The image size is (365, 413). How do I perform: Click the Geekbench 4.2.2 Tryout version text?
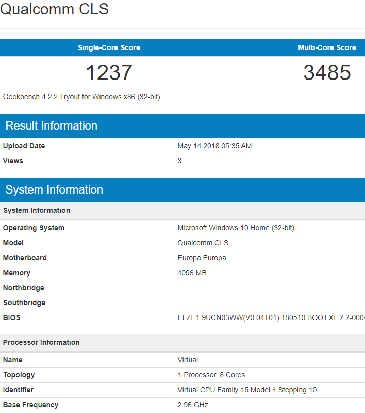coord(81,97)
